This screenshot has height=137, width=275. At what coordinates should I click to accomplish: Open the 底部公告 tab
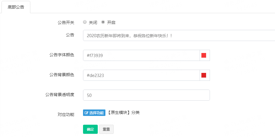tap(16, 7)
